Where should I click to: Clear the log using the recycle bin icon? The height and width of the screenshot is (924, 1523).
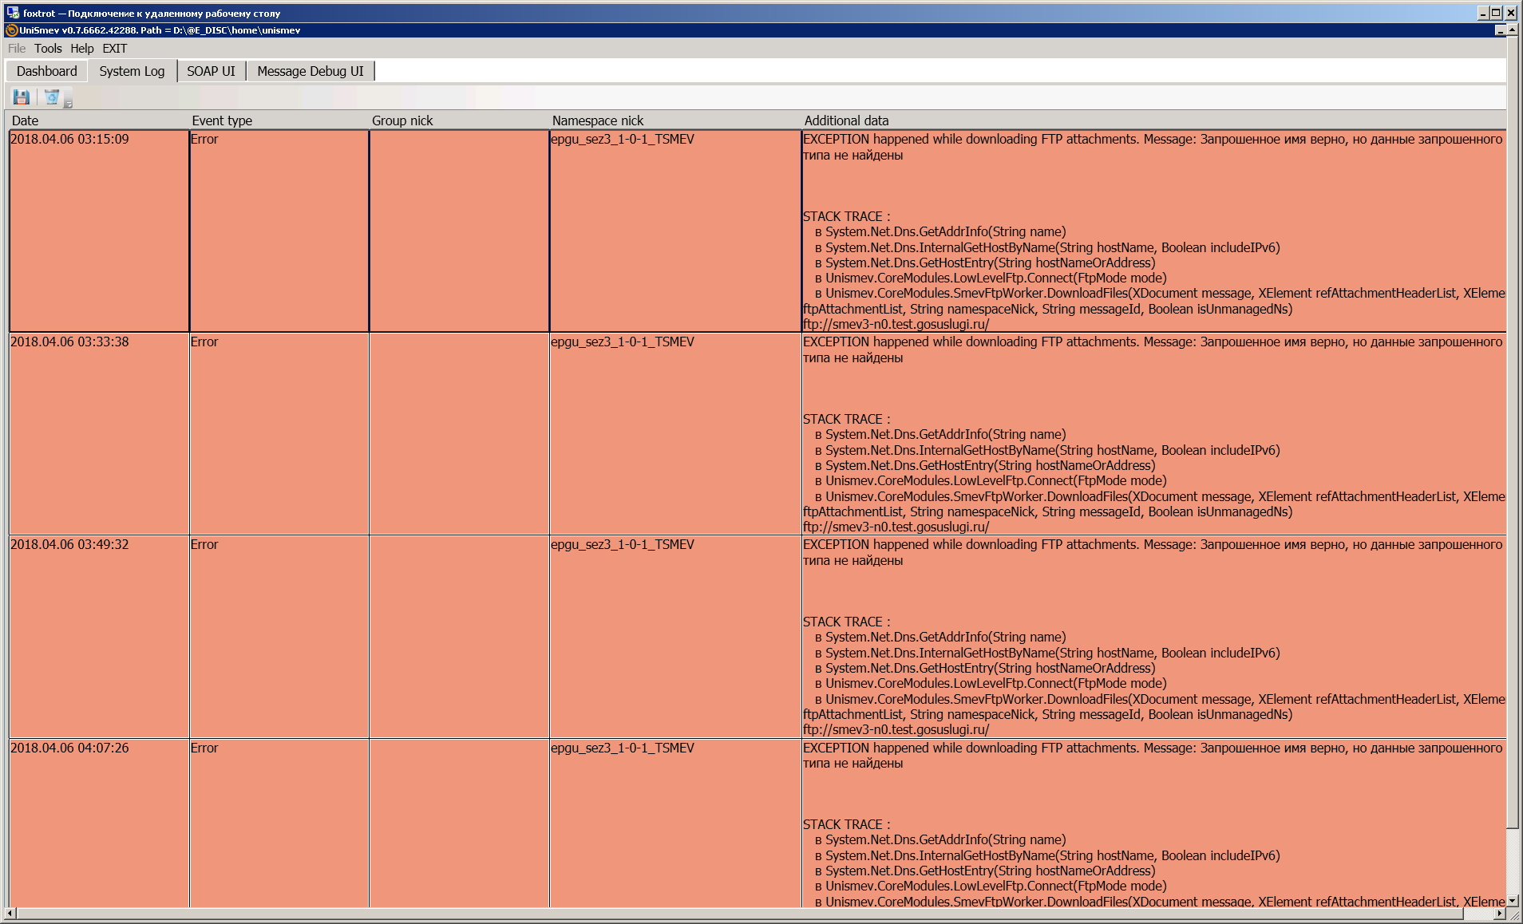point(52,97)
